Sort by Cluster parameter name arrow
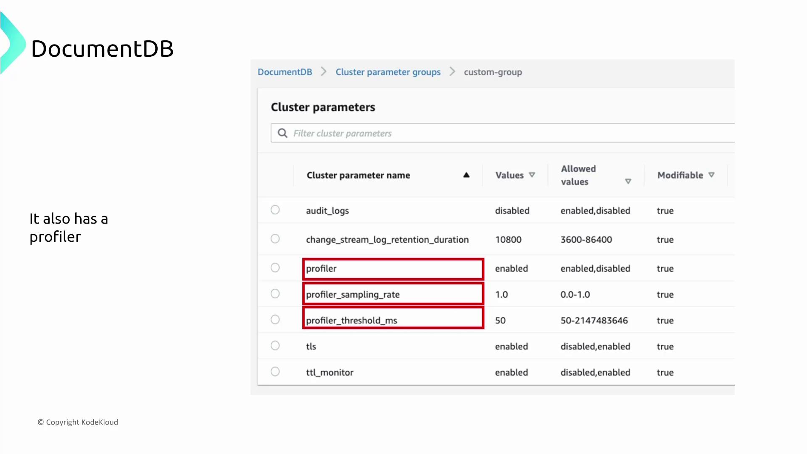The height and width of the screenshot is (454, 807). [466, 175]
